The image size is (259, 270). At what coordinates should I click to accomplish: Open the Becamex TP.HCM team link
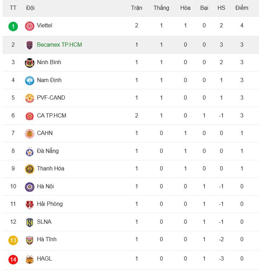click(59, 45)
